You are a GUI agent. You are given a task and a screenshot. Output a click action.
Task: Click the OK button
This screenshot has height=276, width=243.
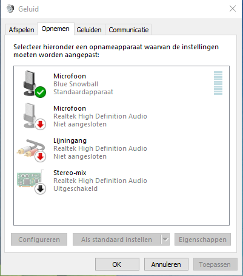click(117, 264)
